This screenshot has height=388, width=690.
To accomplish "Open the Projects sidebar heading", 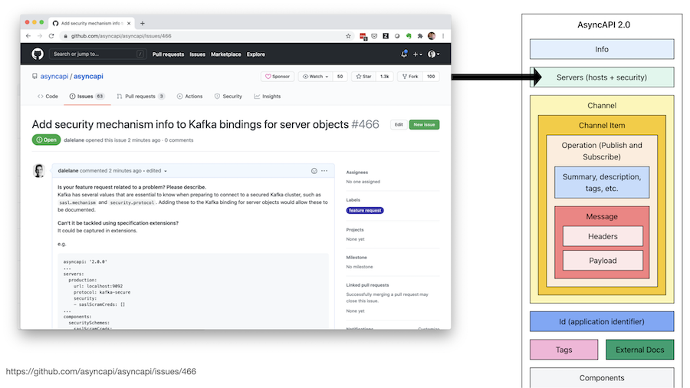I will pos(355,229).
